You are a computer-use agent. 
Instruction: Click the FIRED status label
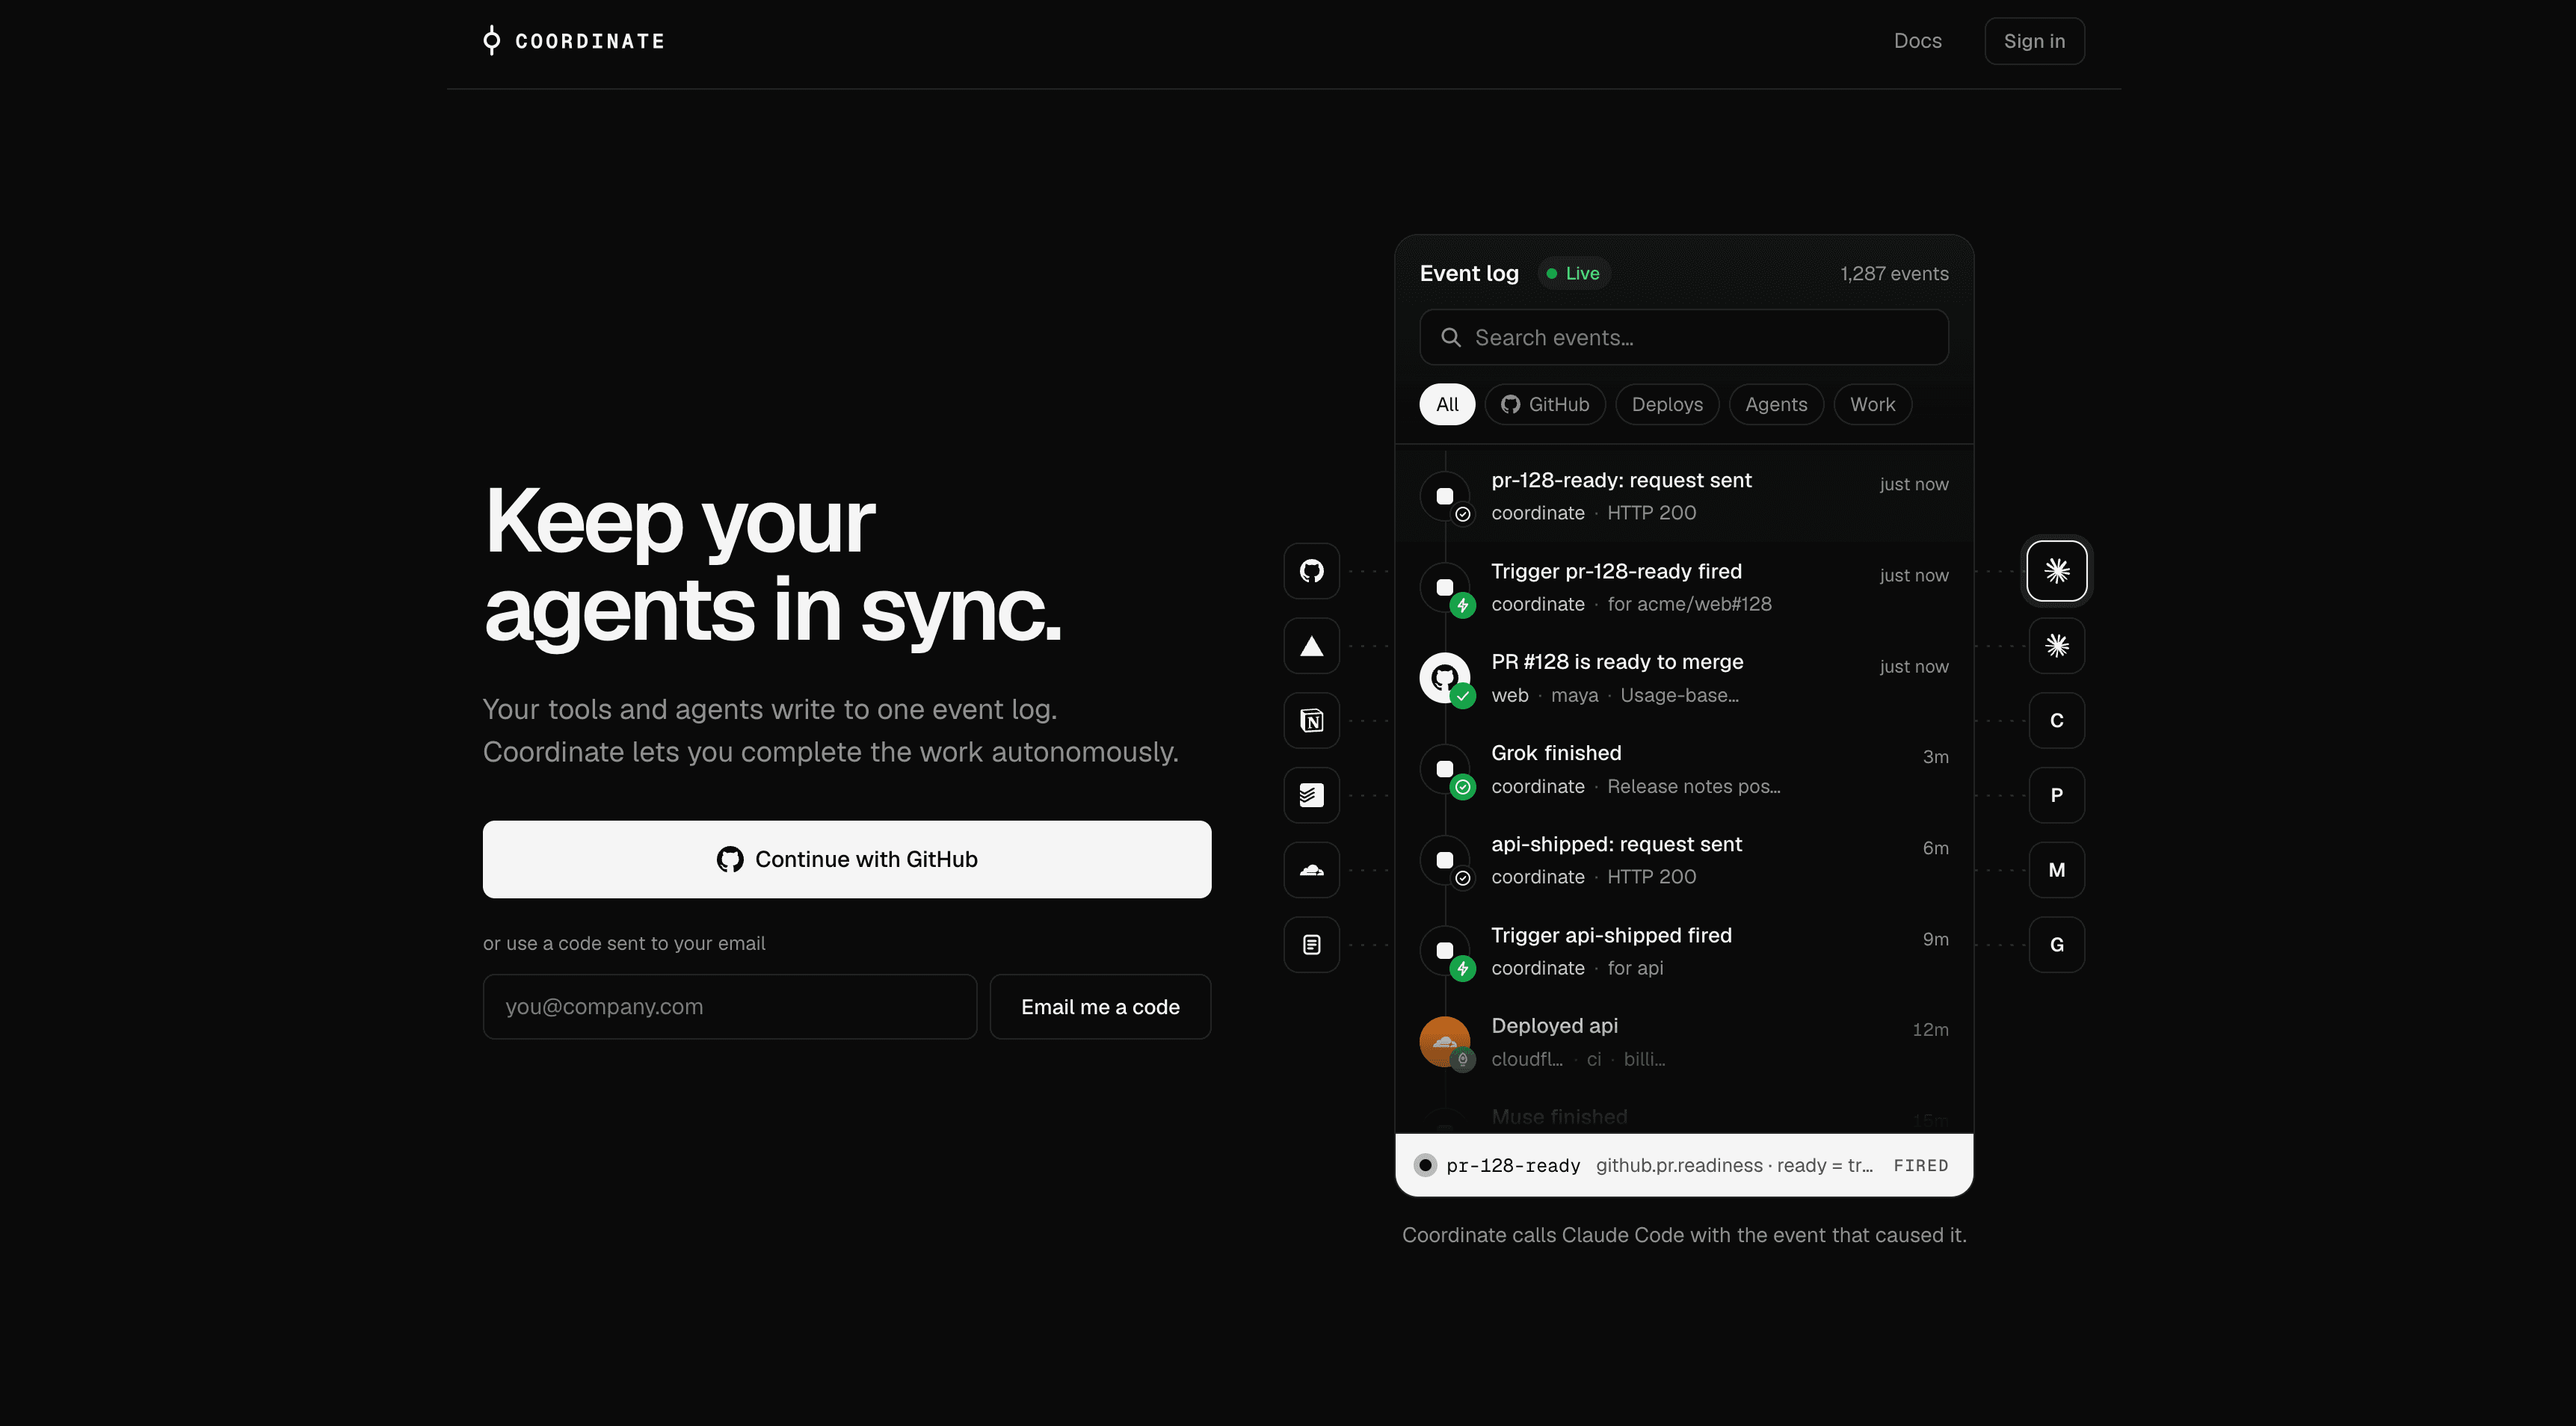1920,1166
